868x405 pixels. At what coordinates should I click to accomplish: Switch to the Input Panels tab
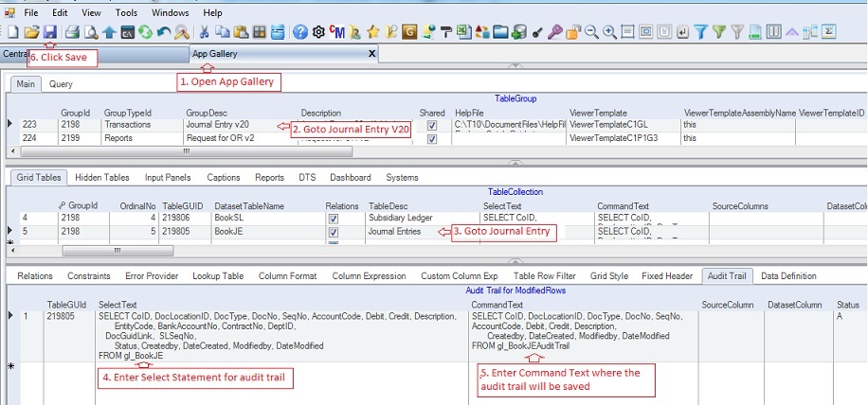(x=168, y=177)
